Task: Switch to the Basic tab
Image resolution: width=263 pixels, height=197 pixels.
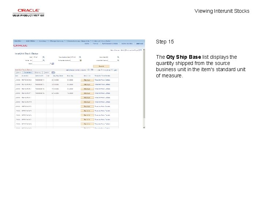Action: click(19, 73)
